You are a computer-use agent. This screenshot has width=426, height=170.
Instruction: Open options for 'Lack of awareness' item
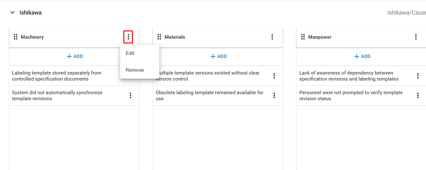[x=418, y=76]
